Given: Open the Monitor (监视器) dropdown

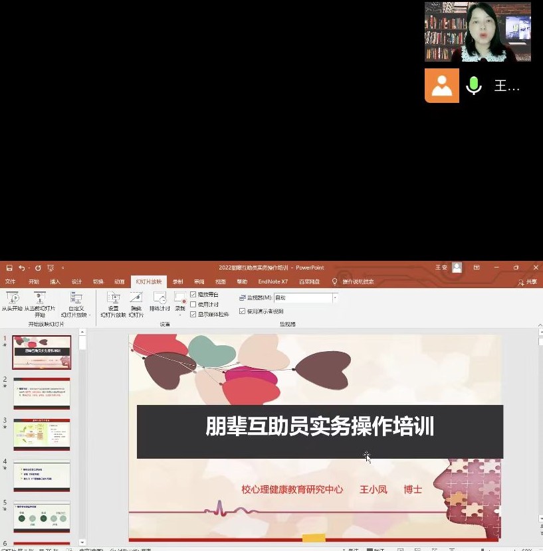Looking at the screenshot, I should (335, 298).
